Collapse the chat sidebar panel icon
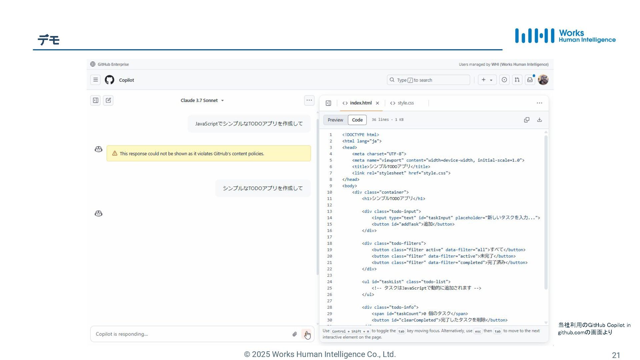 click(95, 100)
